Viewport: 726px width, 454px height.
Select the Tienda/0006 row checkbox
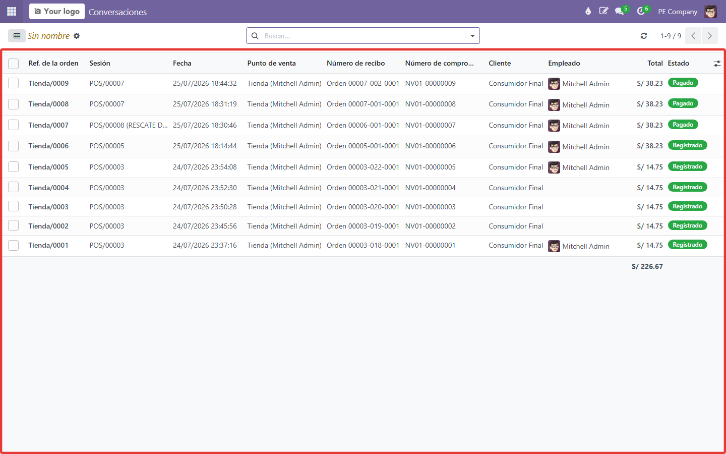[14, 146]
